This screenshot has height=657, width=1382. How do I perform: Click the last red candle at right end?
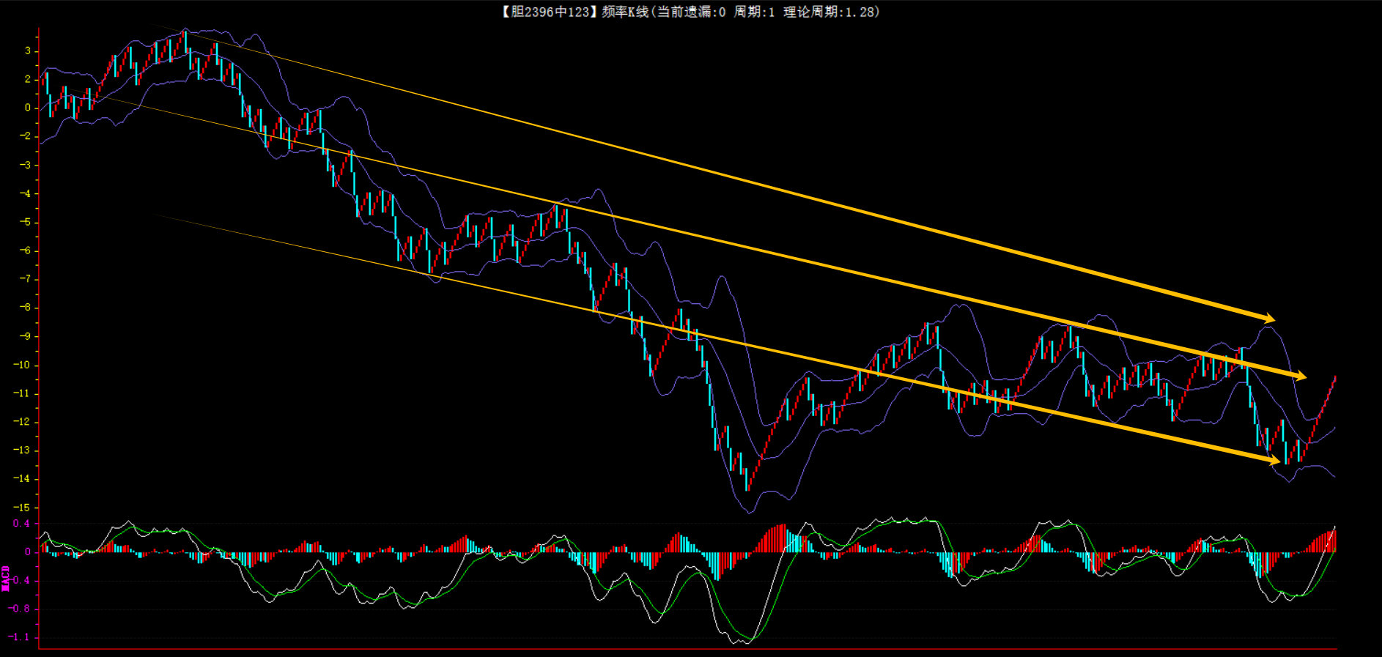1334,379
